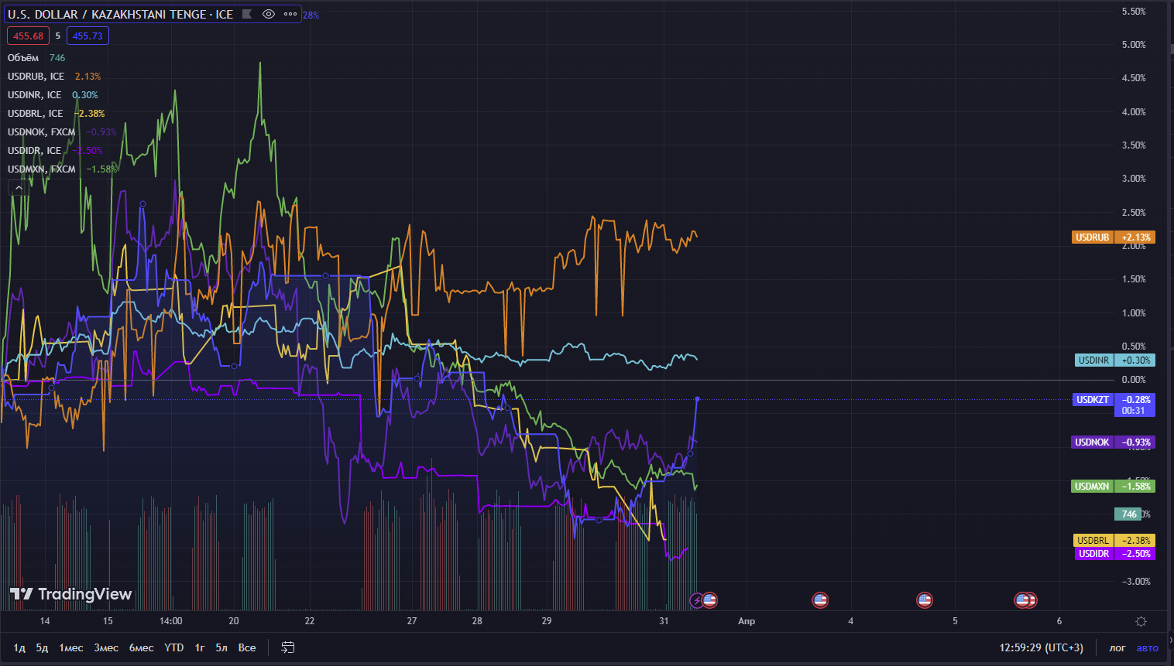This screenshot has height=666, width=1174.
Task: Open the timezone menu showing UTC+3
Action: point(1041,647)
